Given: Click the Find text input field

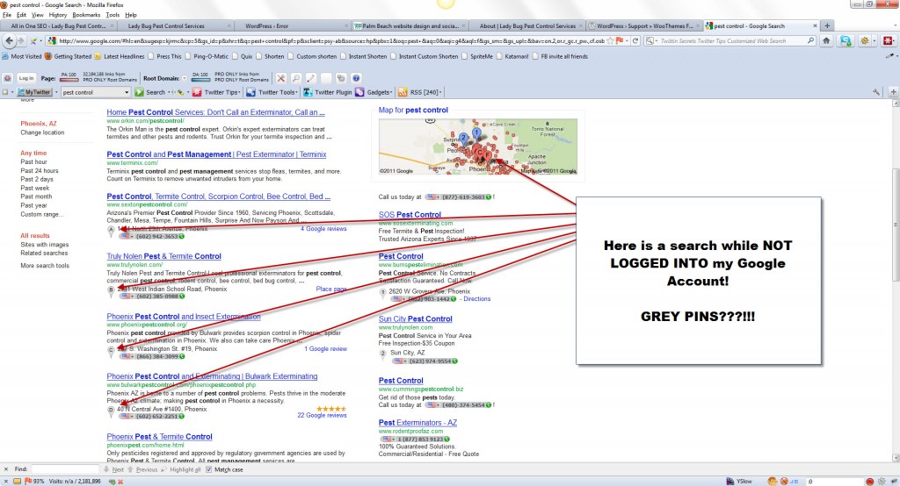Looking at the screenshot, I should pos(65,469).
